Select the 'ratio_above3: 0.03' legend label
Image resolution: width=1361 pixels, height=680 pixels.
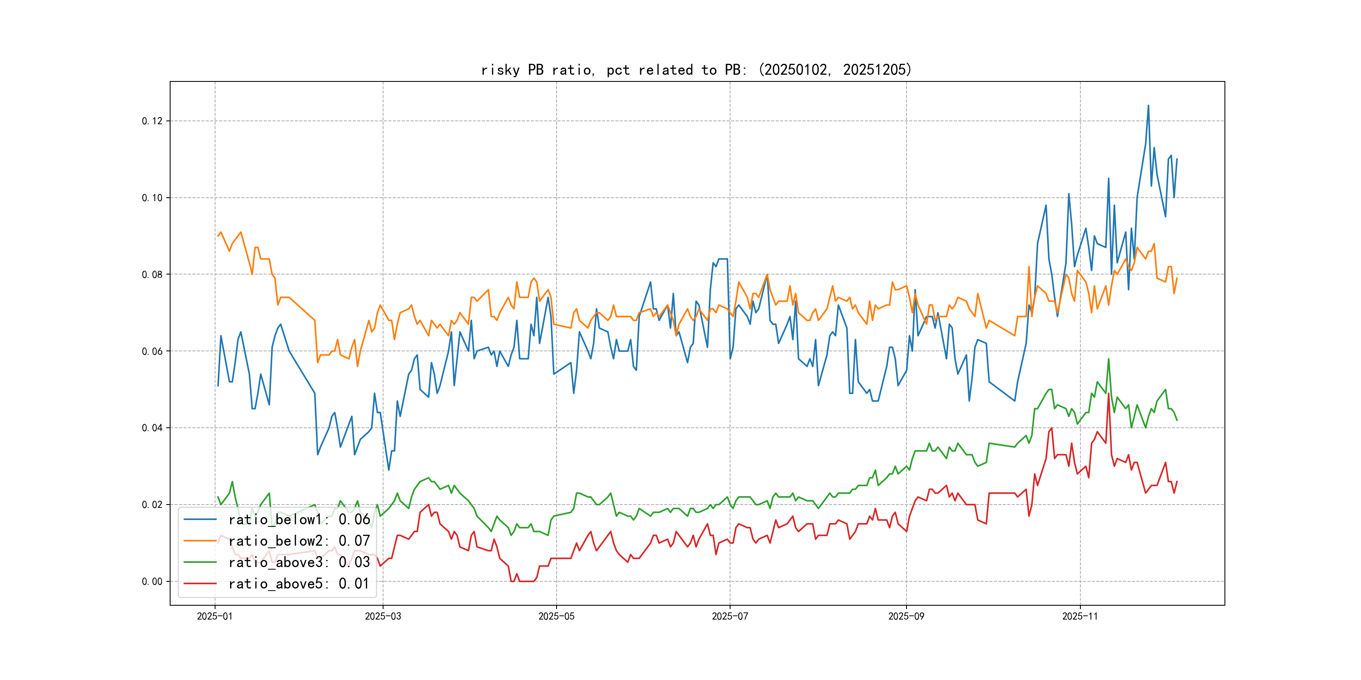299,562
